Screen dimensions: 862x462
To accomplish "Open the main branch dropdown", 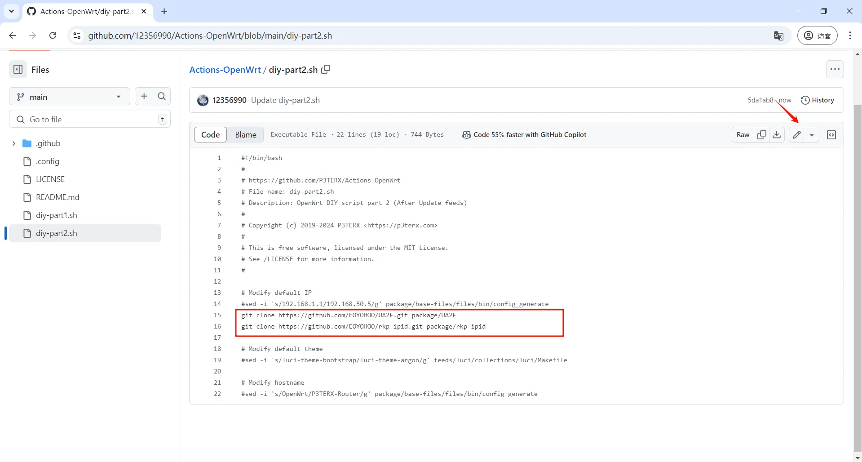I will pyautogui.click(x=69, y=96).
